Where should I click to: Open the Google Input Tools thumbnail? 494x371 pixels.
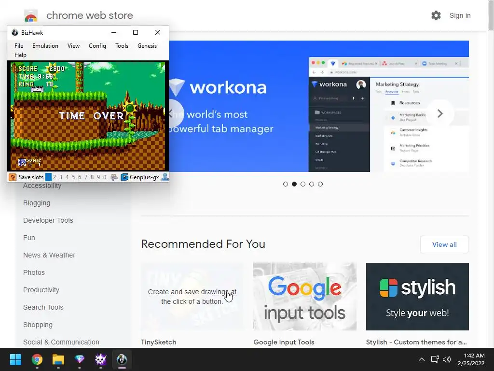(x=305, y=297)
